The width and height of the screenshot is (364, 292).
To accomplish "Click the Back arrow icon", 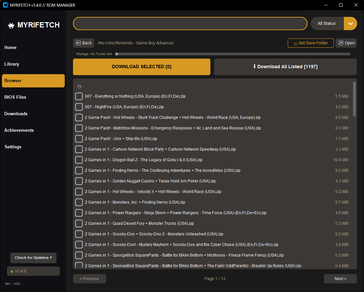I will coord(78,43).
